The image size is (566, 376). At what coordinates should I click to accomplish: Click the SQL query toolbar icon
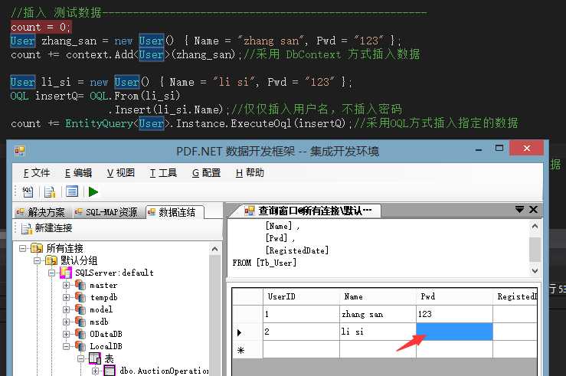28,191
